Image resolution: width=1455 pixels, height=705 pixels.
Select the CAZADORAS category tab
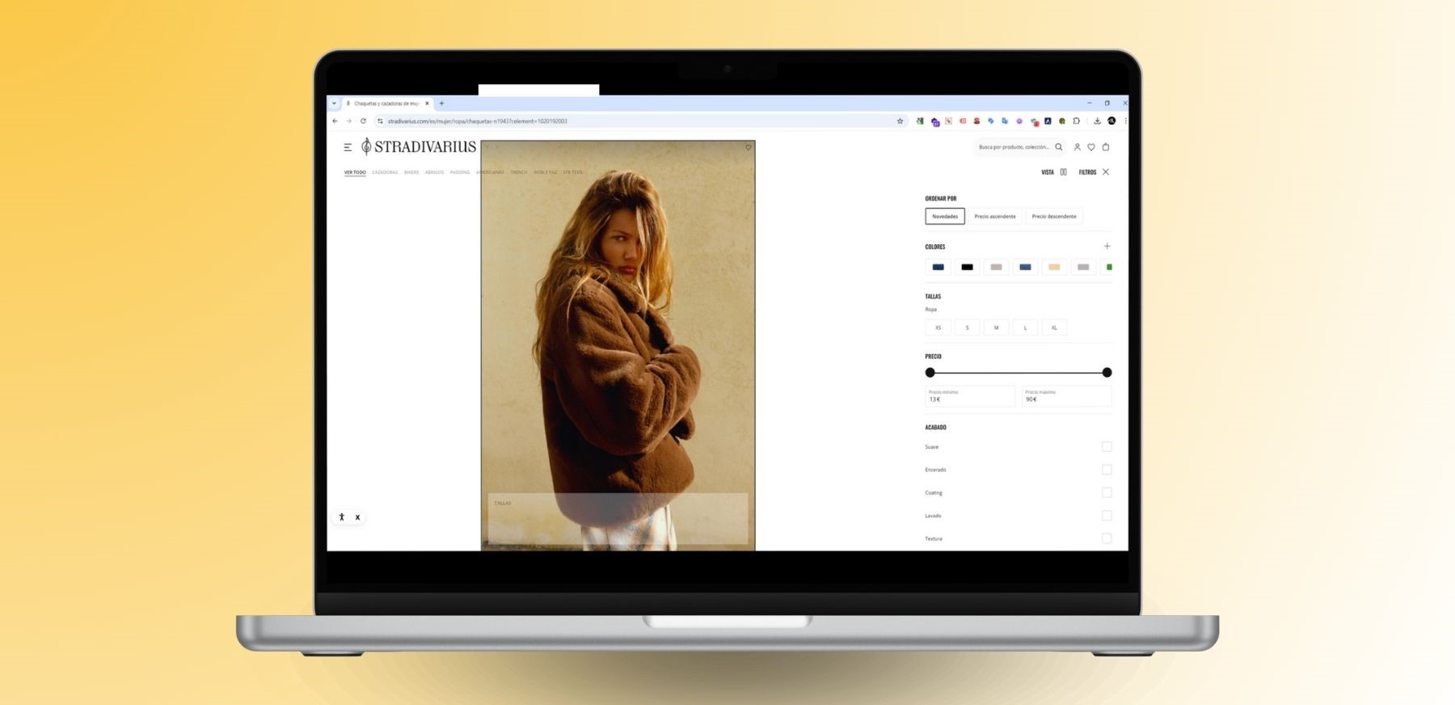[385, 172]
